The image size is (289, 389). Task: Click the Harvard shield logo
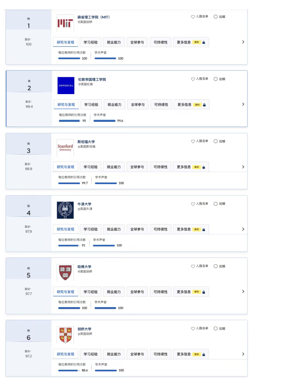(x=65, y=273)
